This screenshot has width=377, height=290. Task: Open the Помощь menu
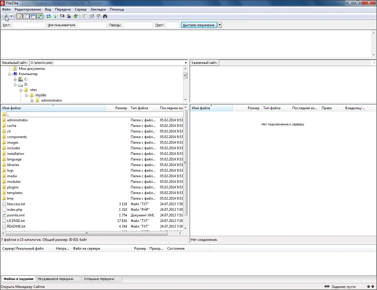[x=117, y=9]
